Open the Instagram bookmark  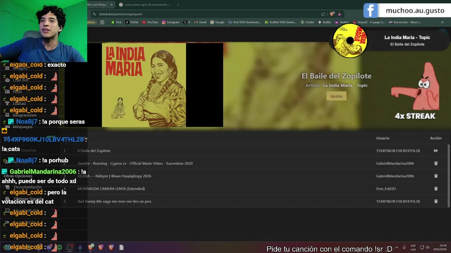(171, 22)
